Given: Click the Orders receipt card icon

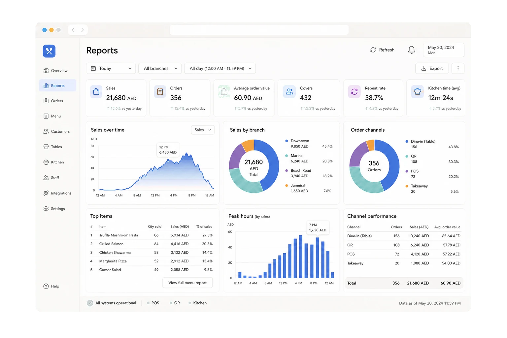Looking at the screenshot, I should [160, 92].
